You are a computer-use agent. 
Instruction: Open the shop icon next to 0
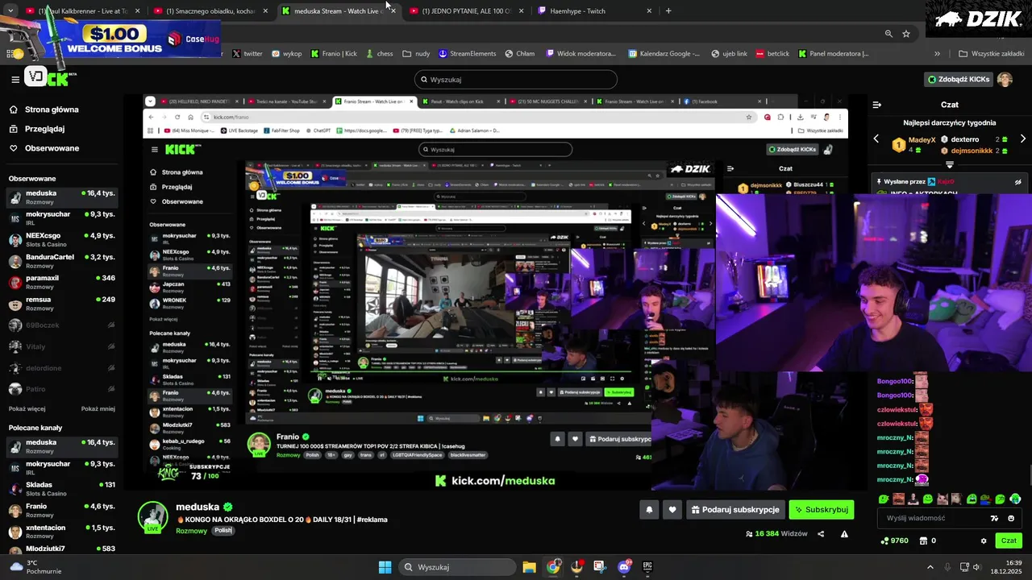[x=923, y=541]
